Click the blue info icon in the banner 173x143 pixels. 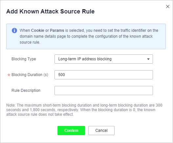[x=14, y=31]
